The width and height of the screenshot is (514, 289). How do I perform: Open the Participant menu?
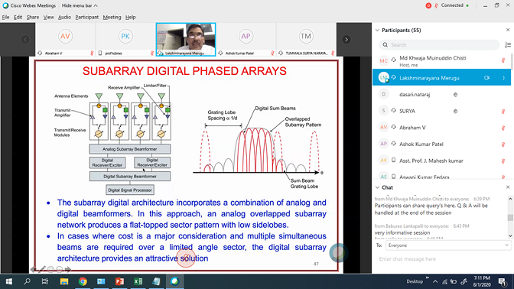pos(87,17)
